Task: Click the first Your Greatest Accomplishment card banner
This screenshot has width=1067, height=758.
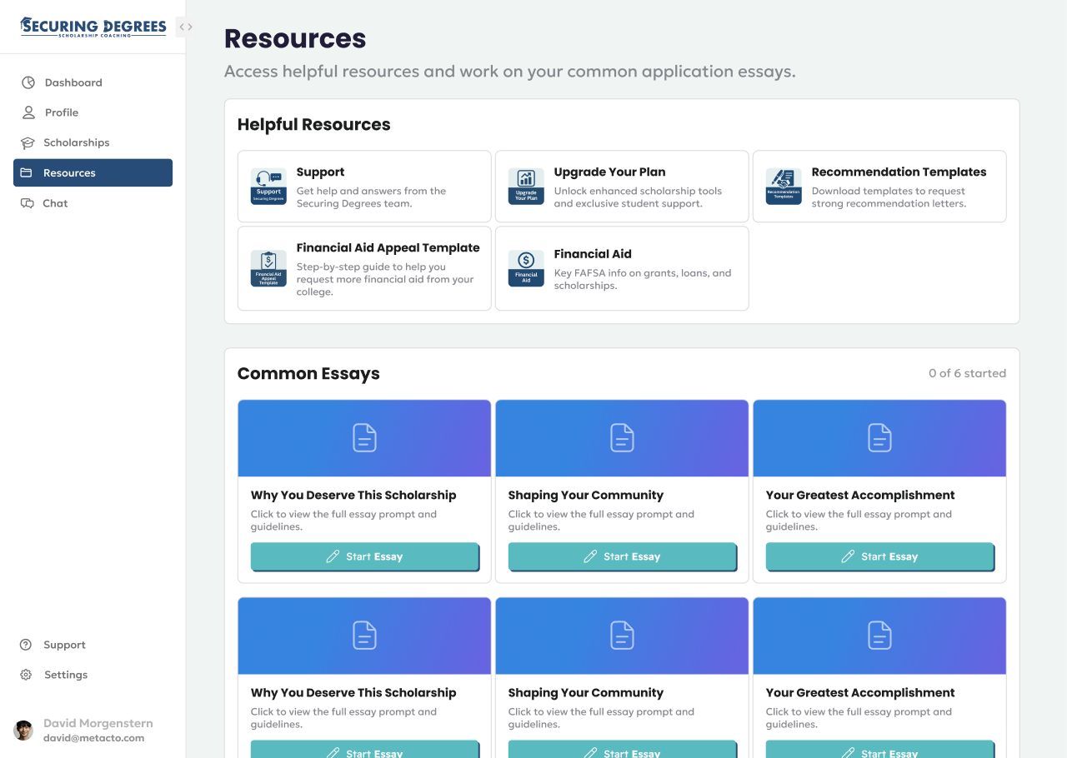Action: tap(879, 438)
